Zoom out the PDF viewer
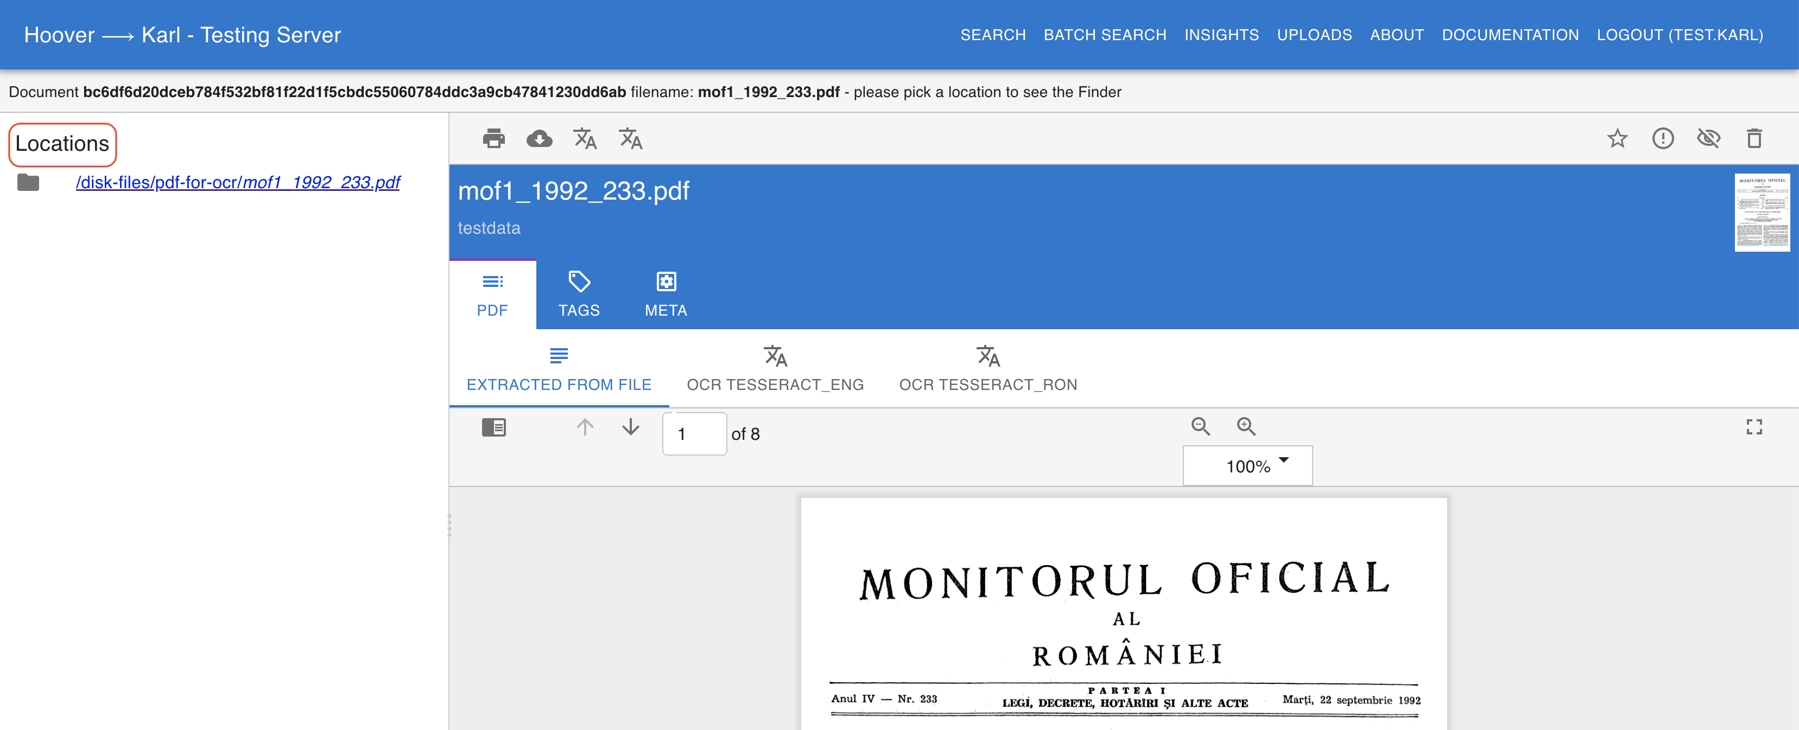 1200,426
